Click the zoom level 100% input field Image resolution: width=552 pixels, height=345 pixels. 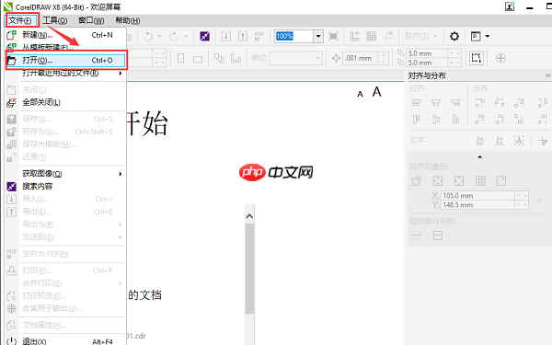(293, 36)
